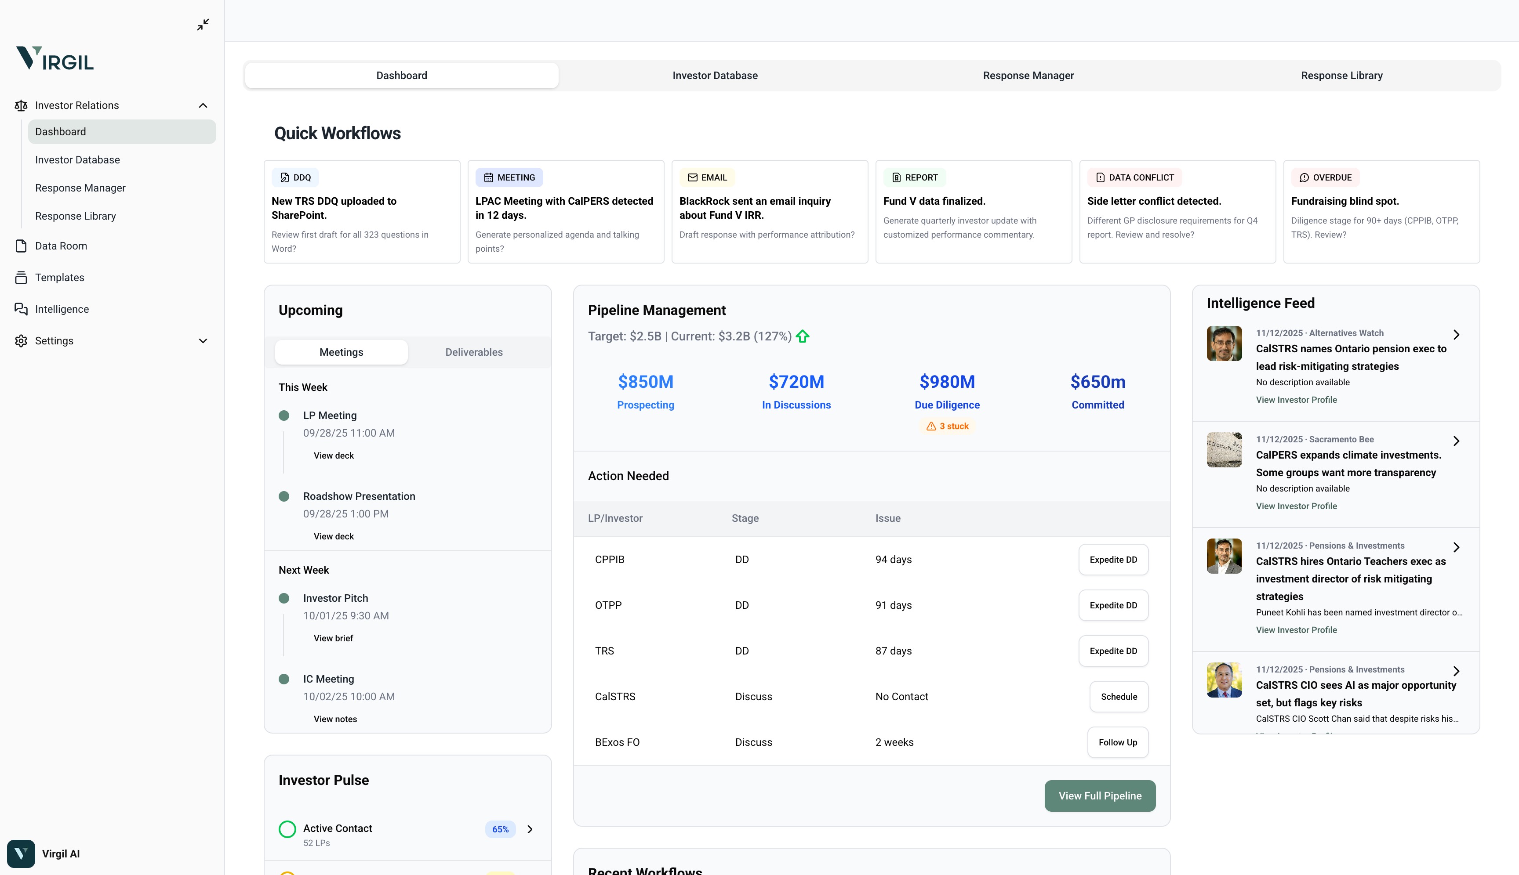Viewport: 1519px width, 875px height.
Task: Switch Upcoming panel to Deliverables
Action: coord(474,352)
